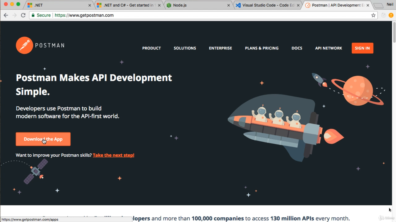396x222 pixels.
Task: Click the grey extension icon beside the bookmark star
Action: coord(383,15)
